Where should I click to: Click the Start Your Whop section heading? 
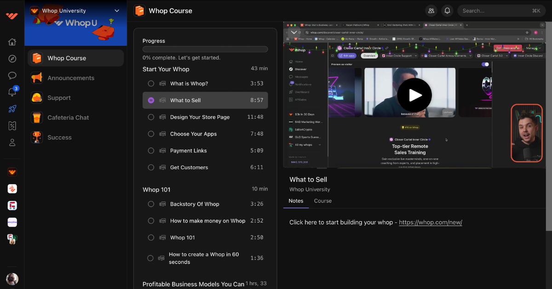[x=166, y=69]
